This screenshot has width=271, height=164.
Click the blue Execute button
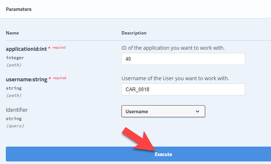[138, 154]
